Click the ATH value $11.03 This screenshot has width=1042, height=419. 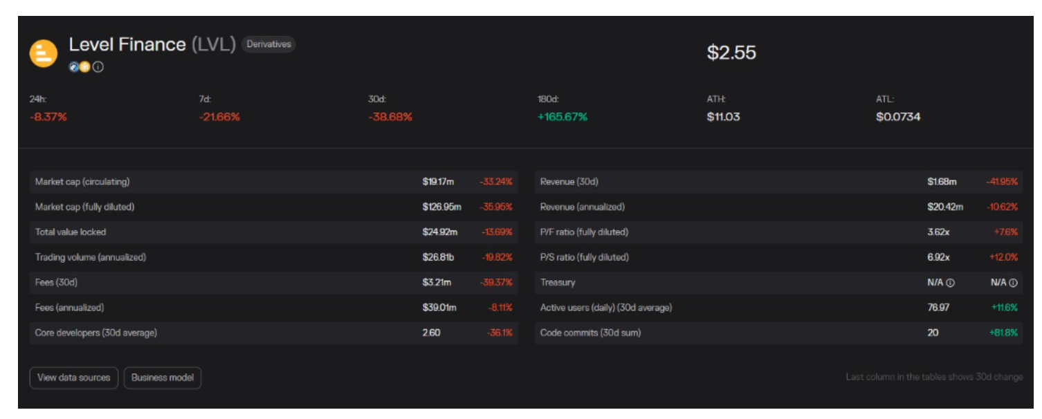[x=723, y=117]
